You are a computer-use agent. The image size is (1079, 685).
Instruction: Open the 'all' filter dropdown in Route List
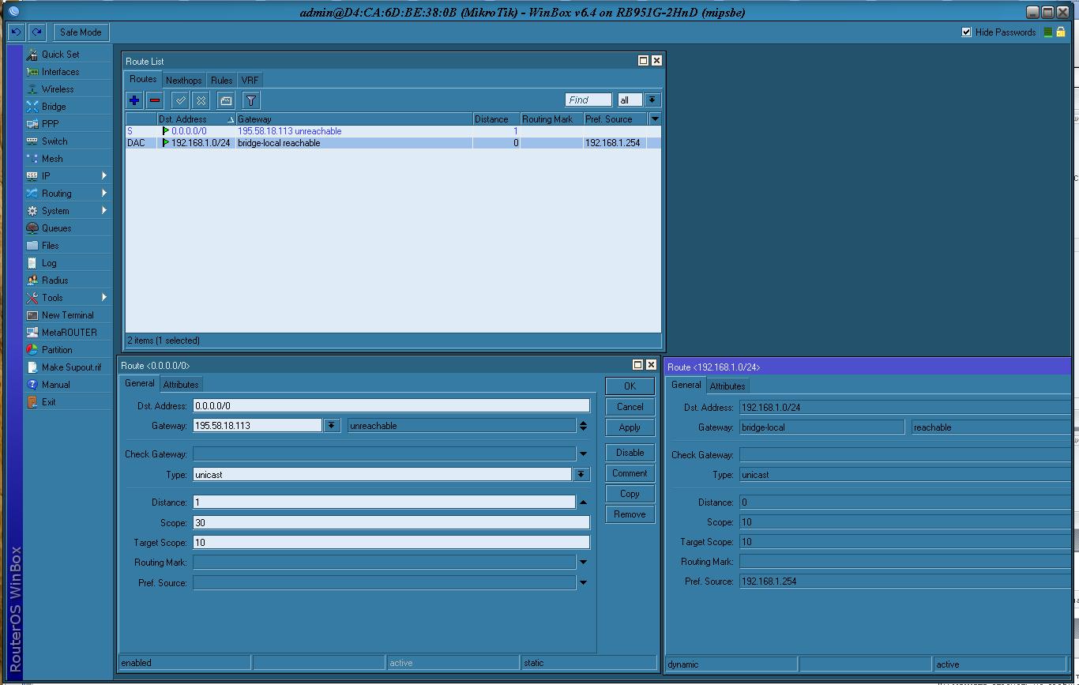[652, 100]
